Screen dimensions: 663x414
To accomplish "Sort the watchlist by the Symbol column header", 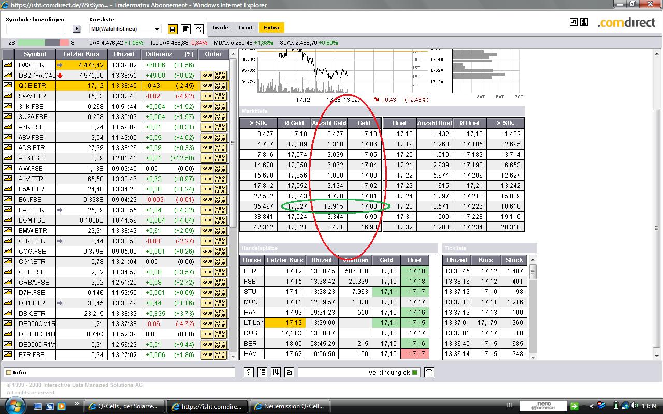I will pos(35,54).
